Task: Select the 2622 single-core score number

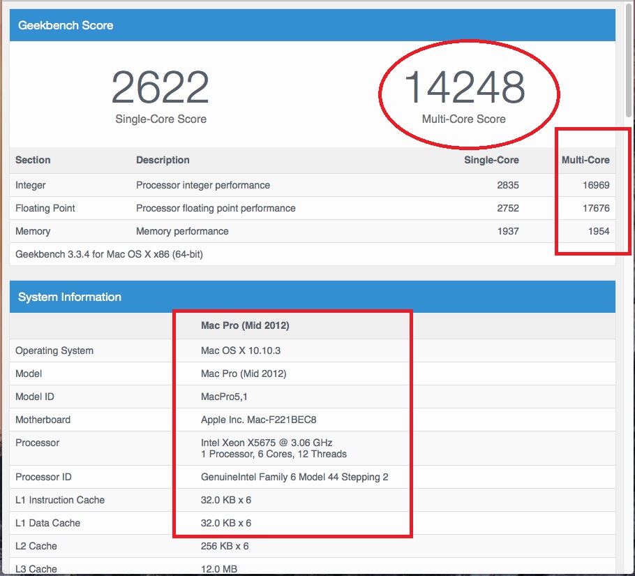Action: click(160, 87)
